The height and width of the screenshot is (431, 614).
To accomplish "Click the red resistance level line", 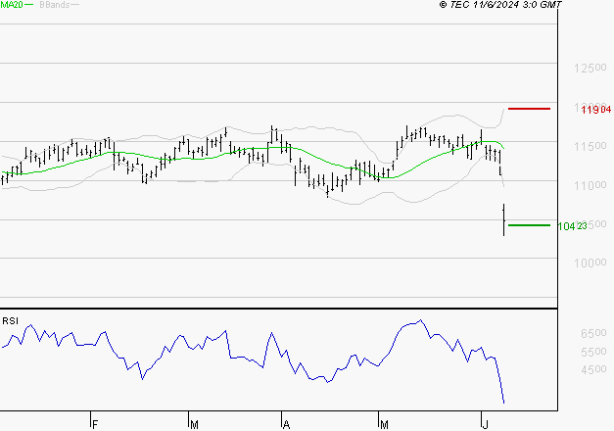I will (x=529, y=109).
